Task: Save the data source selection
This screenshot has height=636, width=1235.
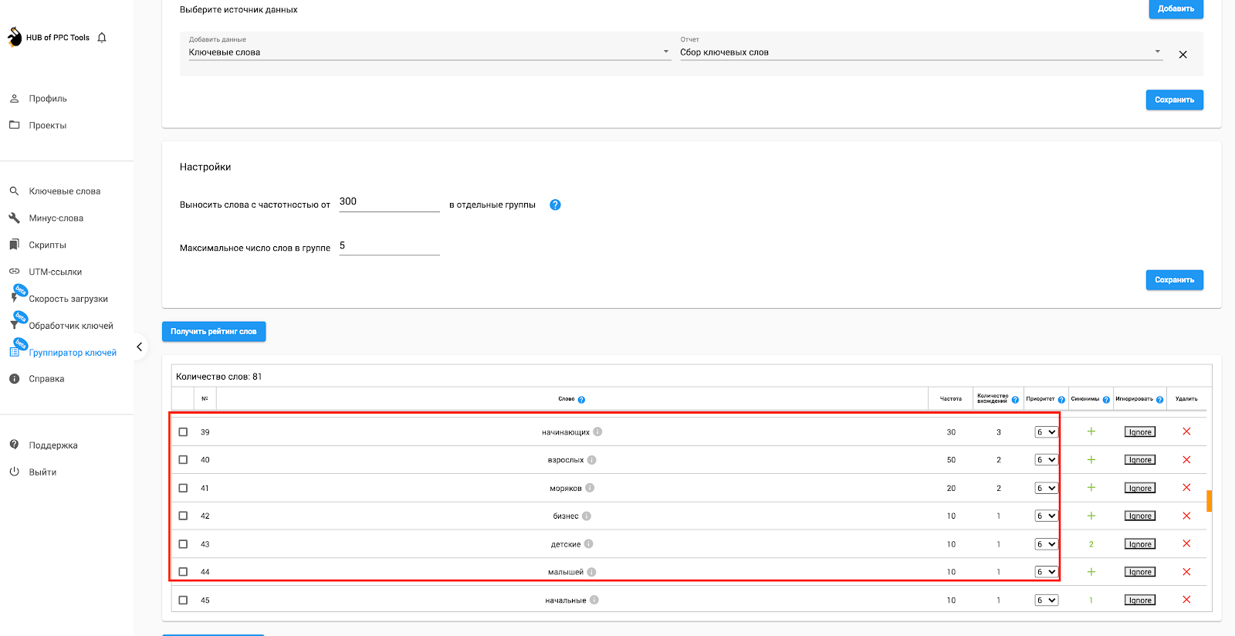Action: coord(1174,100)
